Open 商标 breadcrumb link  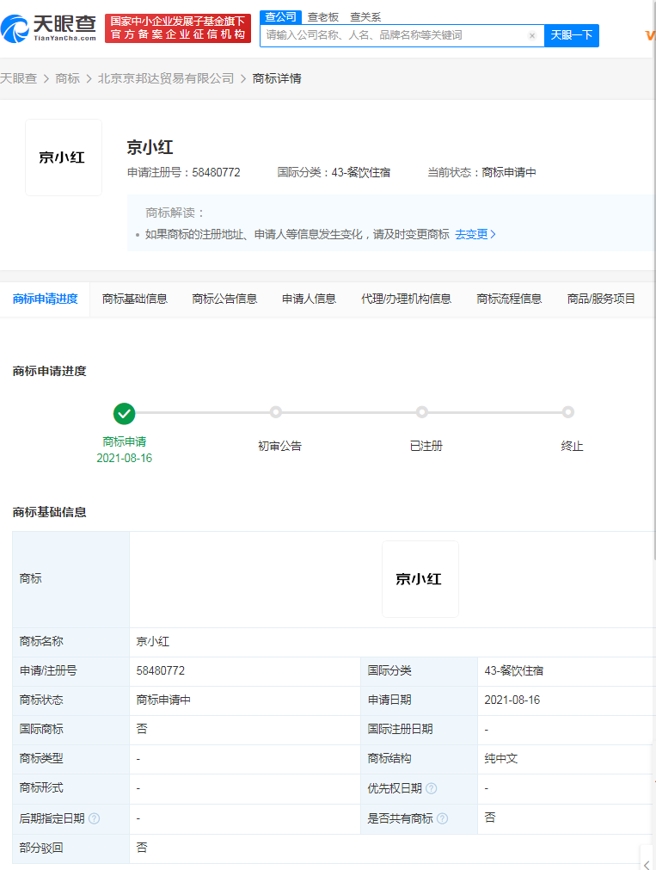click(68, 79)
